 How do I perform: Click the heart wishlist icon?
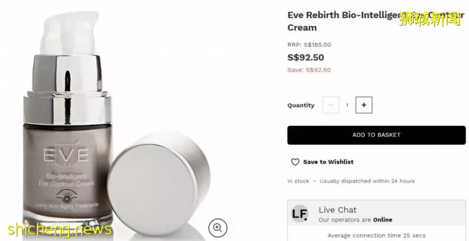295,162
